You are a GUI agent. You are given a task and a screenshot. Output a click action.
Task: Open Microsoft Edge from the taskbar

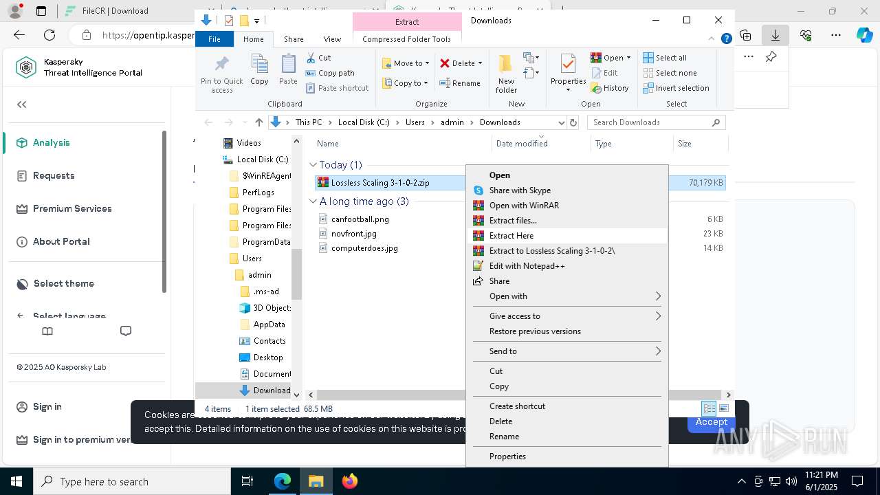[283, 481]
